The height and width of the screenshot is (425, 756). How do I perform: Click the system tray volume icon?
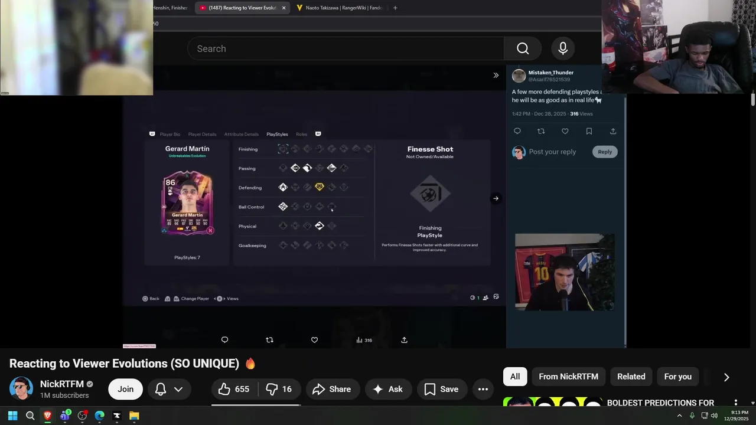(714, 416)
